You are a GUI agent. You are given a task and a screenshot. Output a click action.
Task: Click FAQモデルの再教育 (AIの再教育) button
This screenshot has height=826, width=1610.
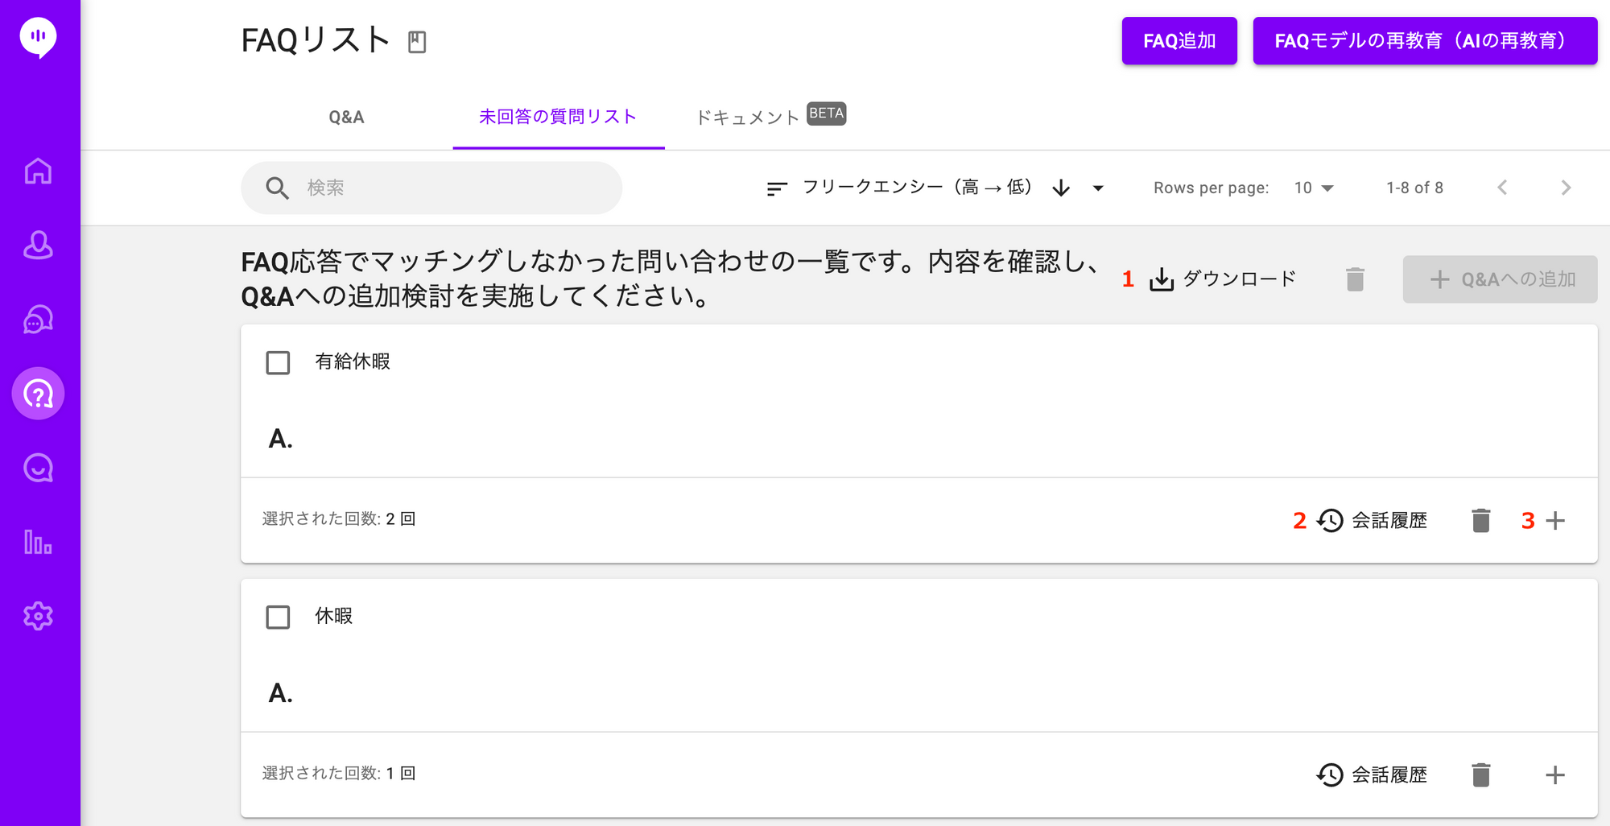1425,41
